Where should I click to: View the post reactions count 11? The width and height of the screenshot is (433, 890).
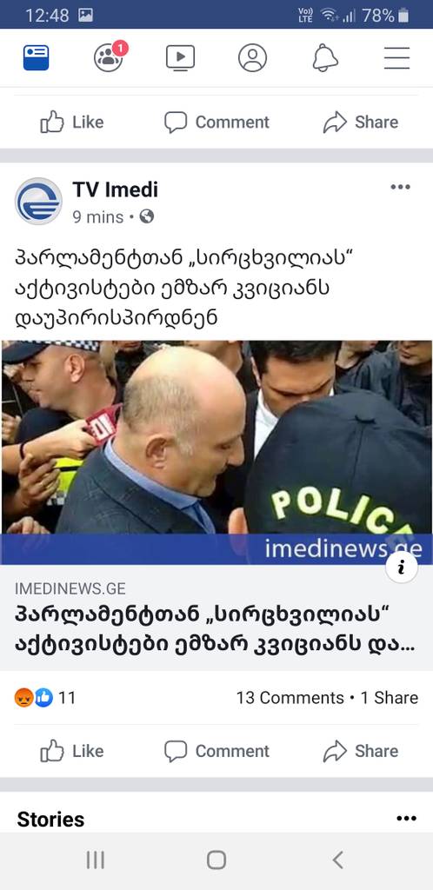tap(45, 698)
